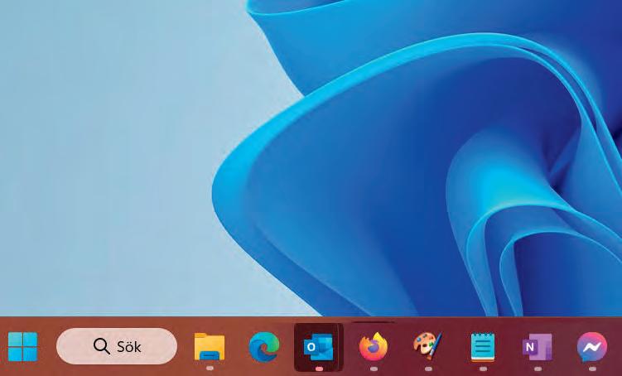Open OneNote from the taskbar
The height and width of the screenshot is (376, 622).
(x=538, y=347)
